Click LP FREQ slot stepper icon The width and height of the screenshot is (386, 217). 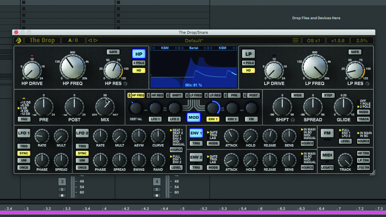(x=187, y=95)
